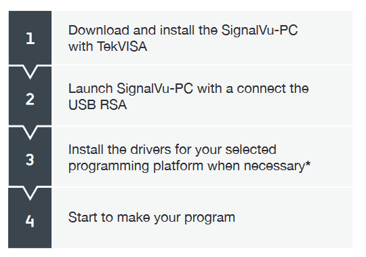The width and height of the screenshot is (366, 257).
Task: Click the step 1 number badge
Action: [x=30, y=37]
